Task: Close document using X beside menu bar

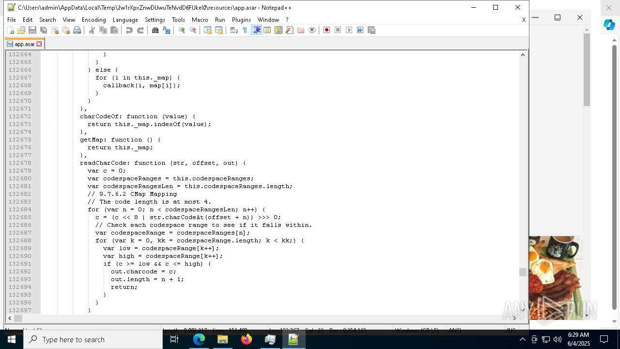Action: click(x=524, y=20)
